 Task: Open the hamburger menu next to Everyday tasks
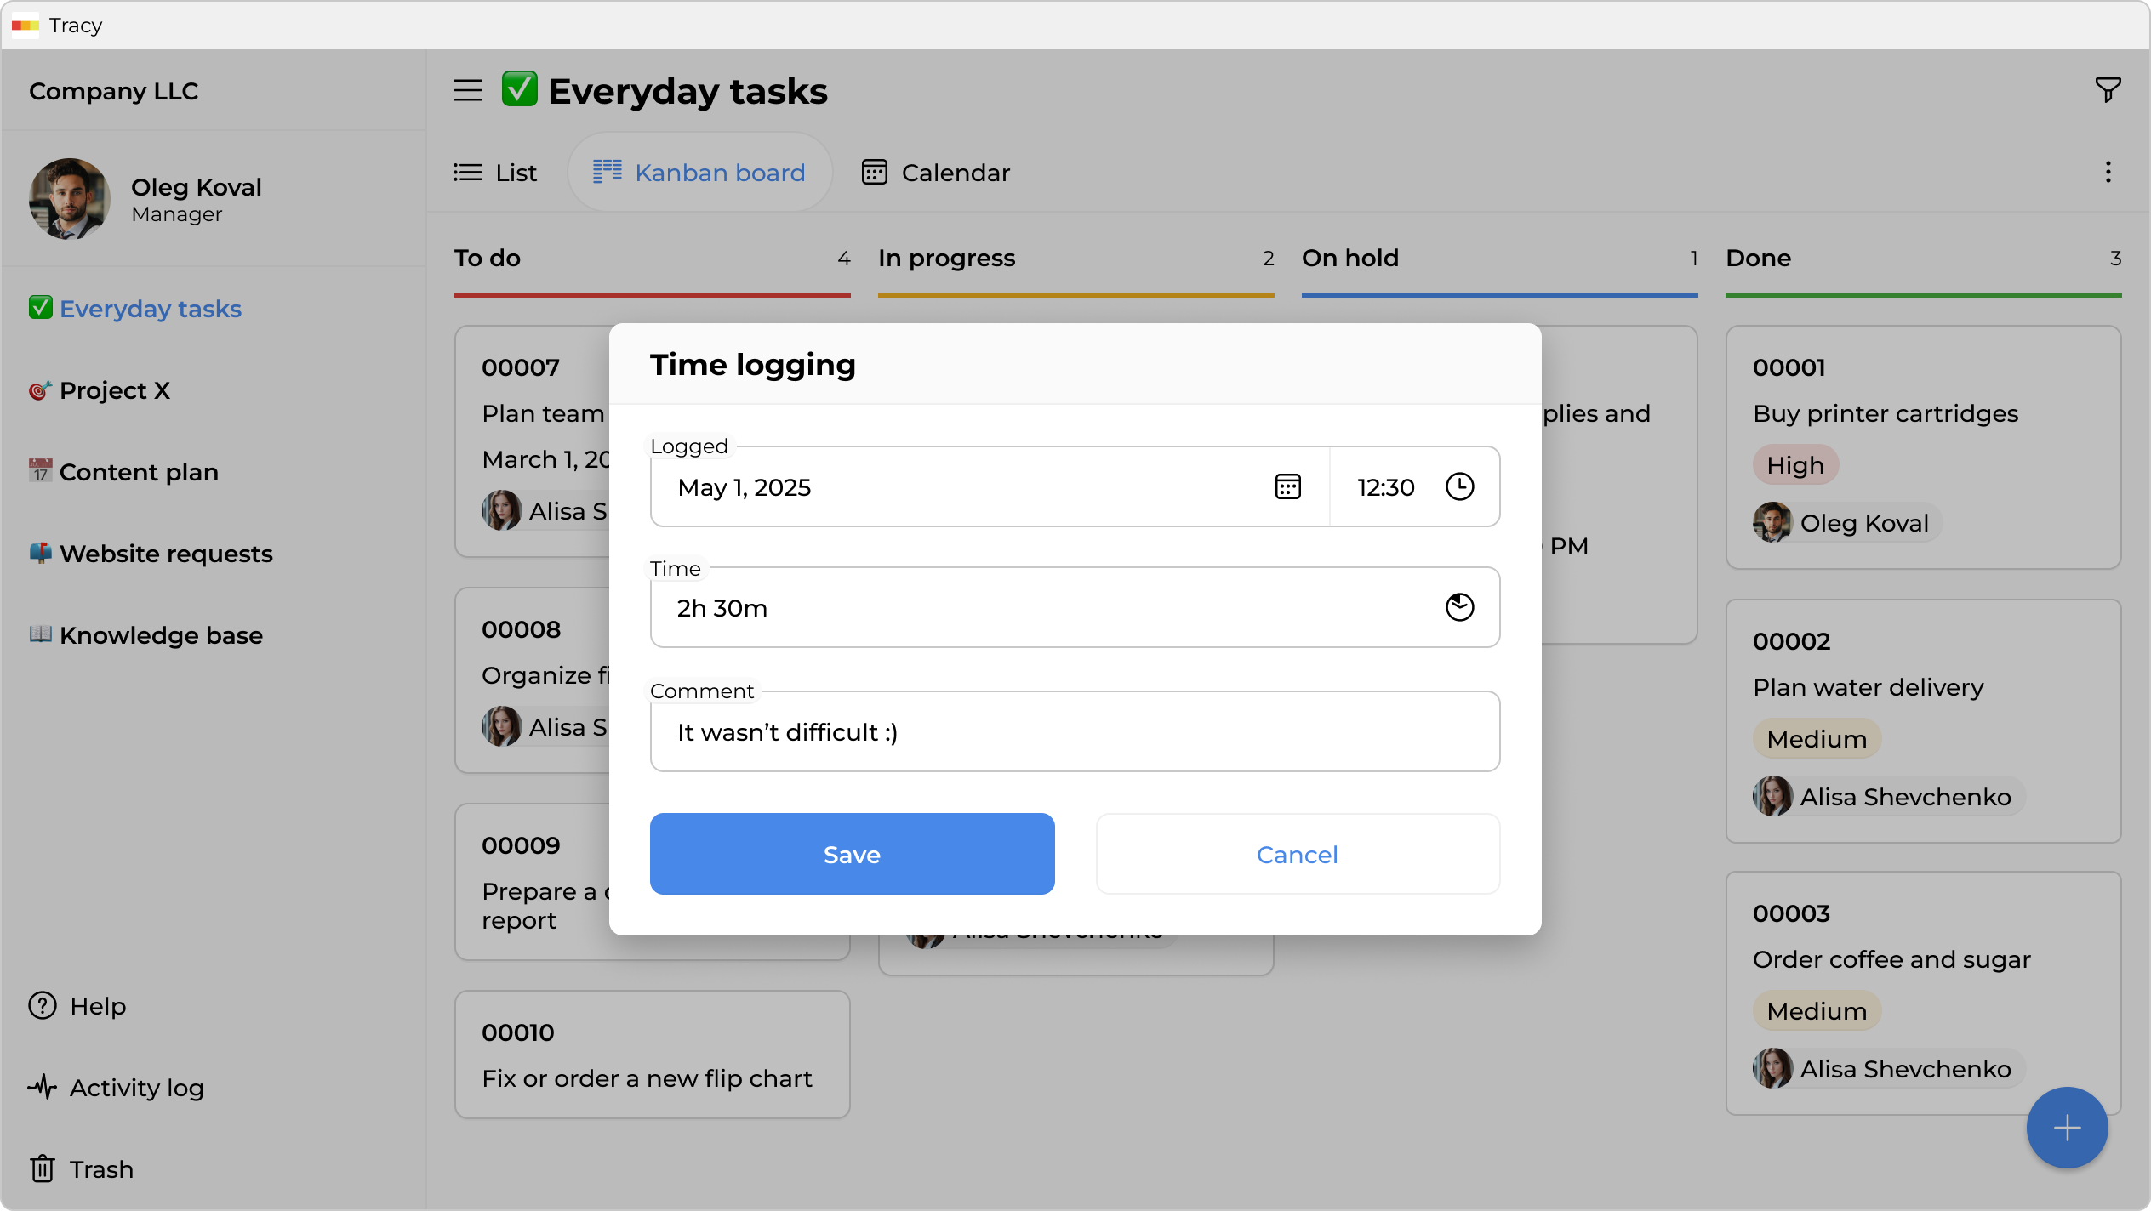467,89
